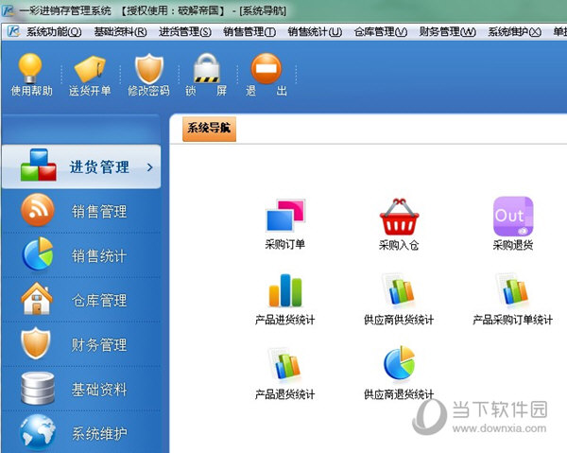Click the 销售统计 sidebar label

pyautogui.click(x=99, y=255)
